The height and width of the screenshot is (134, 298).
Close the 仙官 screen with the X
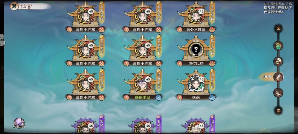point(14,6)
